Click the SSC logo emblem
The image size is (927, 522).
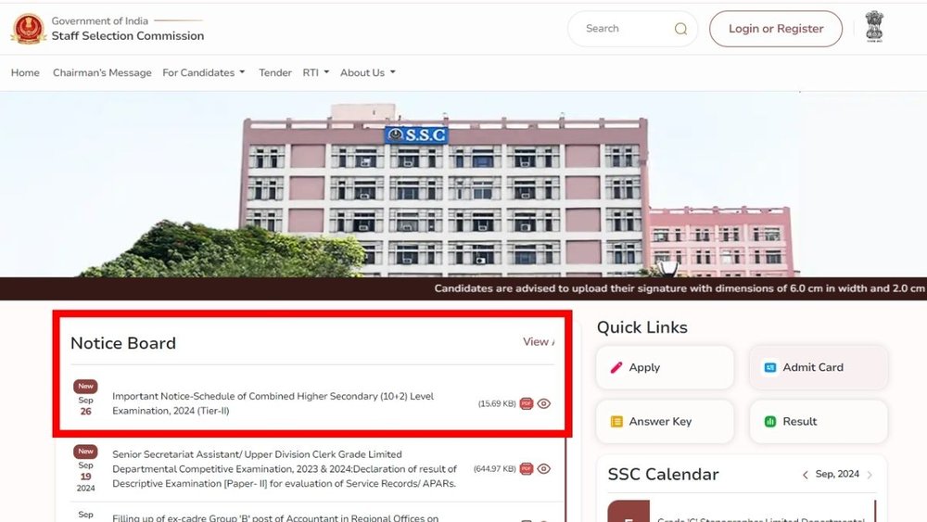[x=28, y=29]
